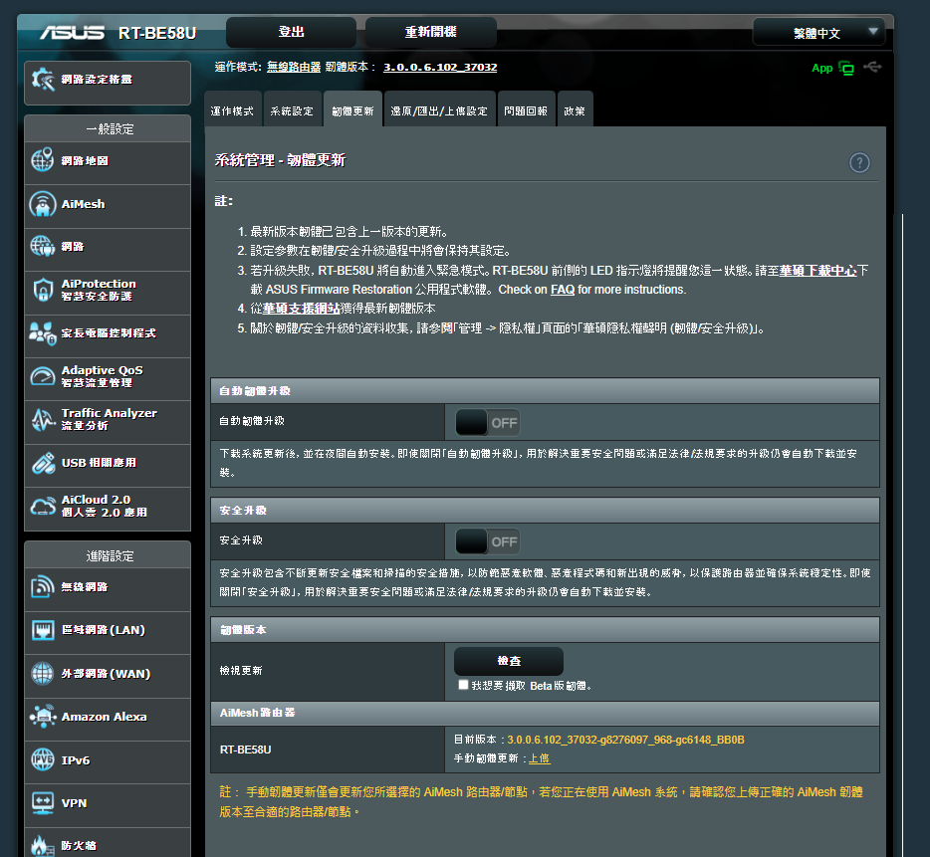Open the AiMesh sidebar icon
The height and width of the screenshot is (857, 930).
tap(42, 204)
